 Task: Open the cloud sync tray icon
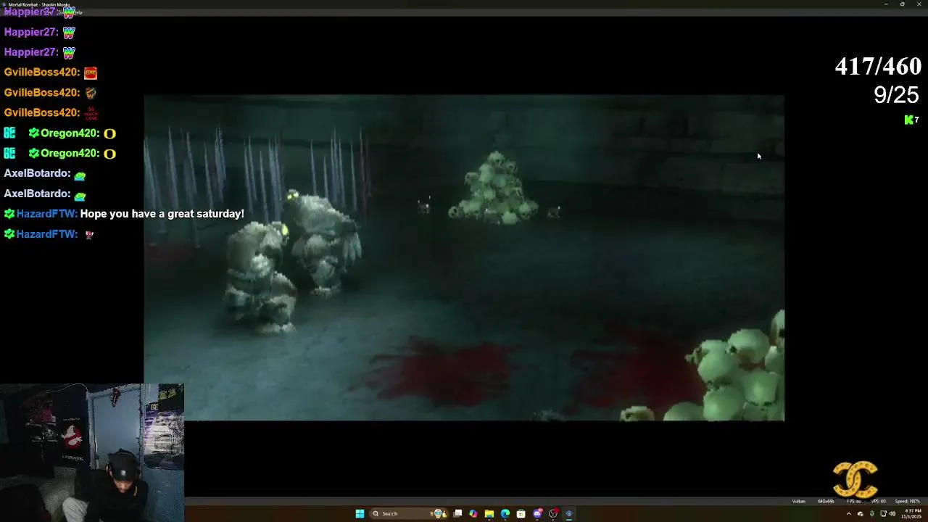[861, 513]
